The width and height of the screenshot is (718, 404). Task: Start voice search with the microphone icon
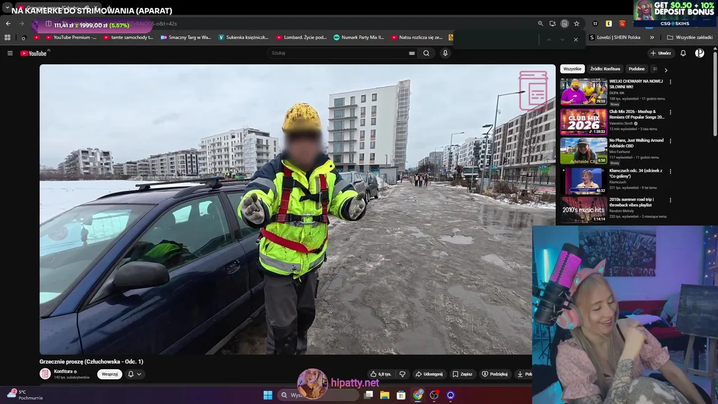pyautogui.click(x=445, y=53)
